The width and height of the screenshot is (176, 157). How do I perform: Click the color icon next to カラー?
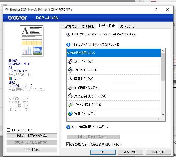[10, 78]
